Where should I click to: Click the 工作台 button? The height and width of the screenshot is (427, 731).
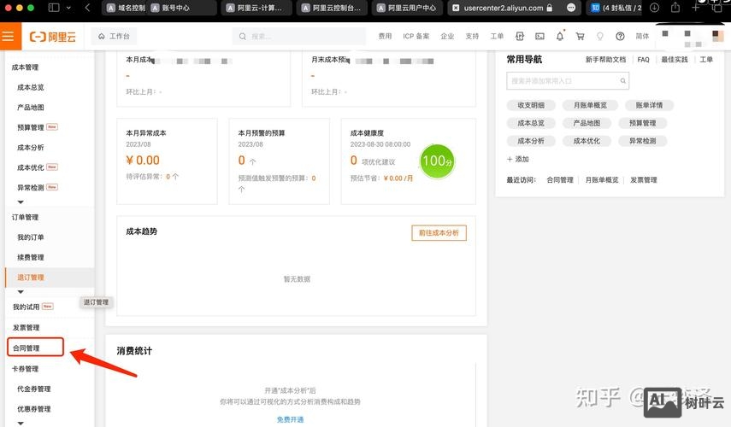pyautogui.click(x=115, y=37)
